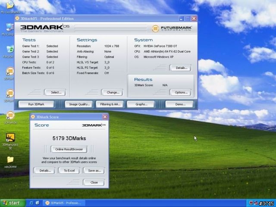Open Filtering & AA... button
Viewport: 276px width, 207px height.
[x=110, y=104]
